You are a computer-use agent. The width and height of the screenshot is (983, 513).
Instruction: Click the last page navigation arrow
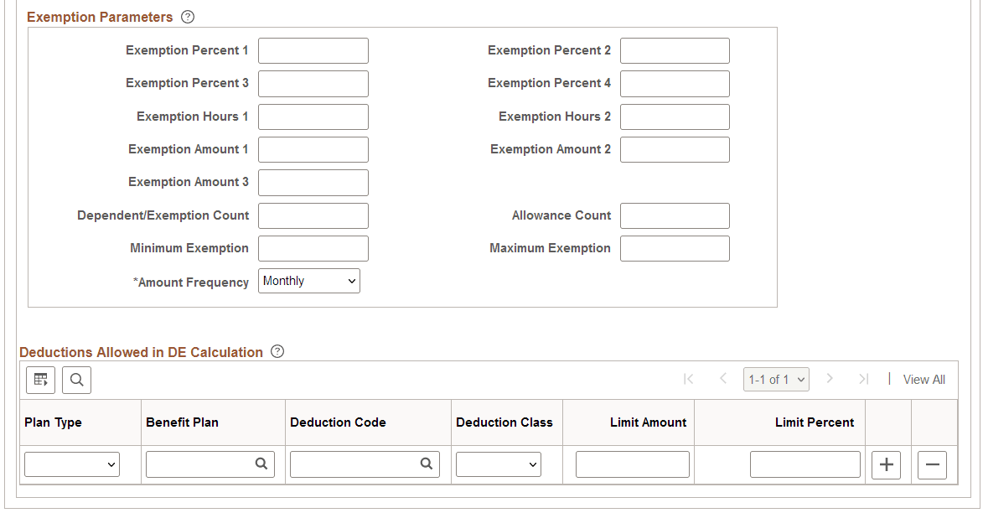tap(865, 379)
